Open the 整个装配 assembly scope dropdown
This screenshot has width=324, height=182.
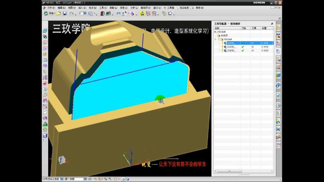[x=85, y=179]
